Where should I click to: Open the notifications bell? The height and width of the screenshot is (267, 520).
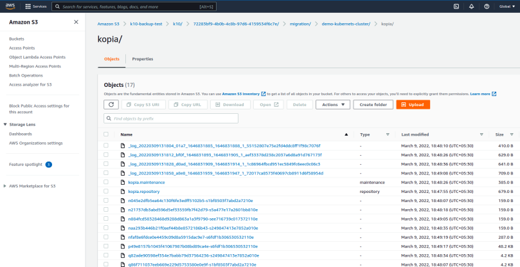(x=472, y=6)
